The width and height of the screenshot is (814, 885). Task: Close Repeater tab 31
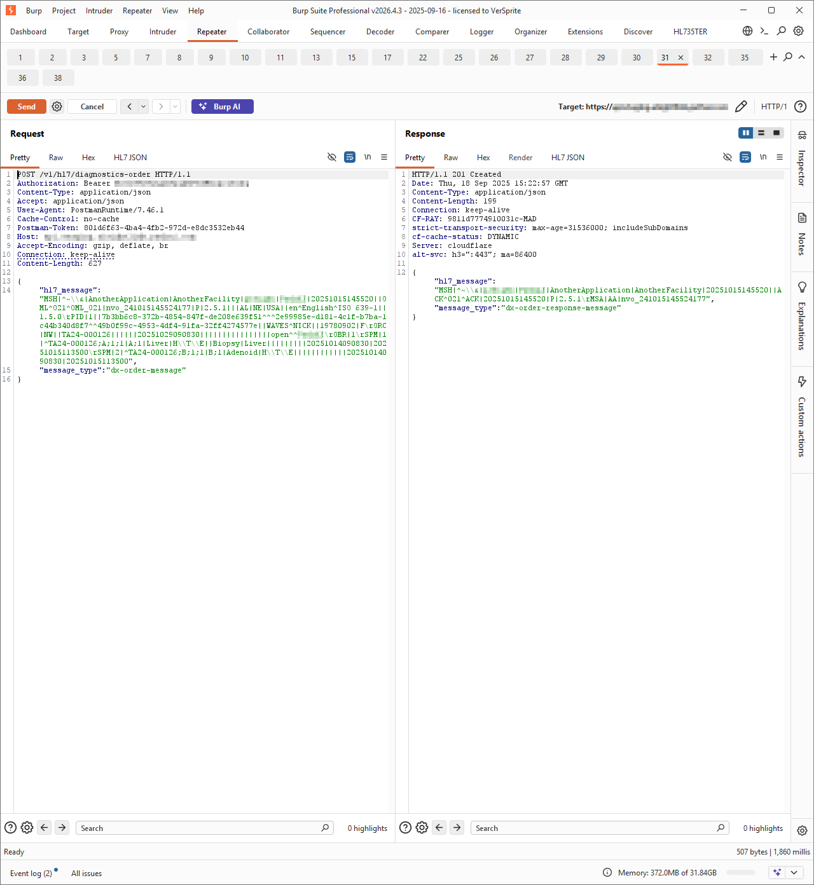tap(680, 58)
